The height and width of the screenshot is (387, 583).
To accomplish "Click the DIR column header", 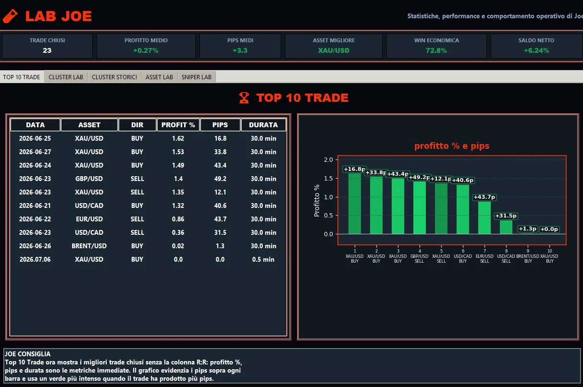I will [x=137, y=125].
